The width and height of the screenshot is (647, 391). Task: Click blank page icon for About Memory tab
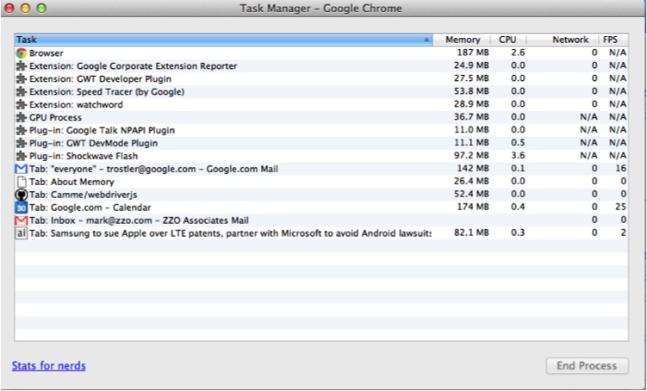click(22, 182)
